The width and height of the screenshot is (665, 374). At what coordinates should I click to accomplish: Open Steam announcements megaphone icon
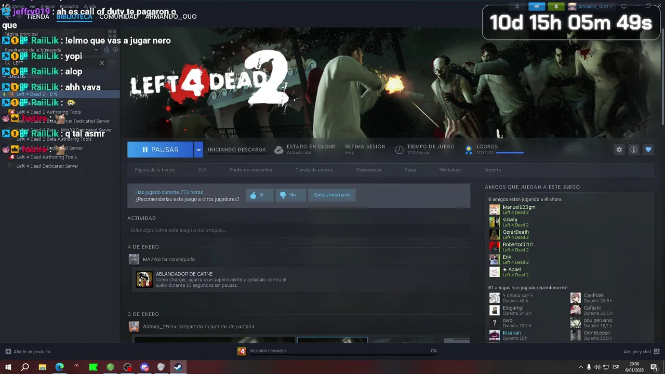tap(537, 6)
